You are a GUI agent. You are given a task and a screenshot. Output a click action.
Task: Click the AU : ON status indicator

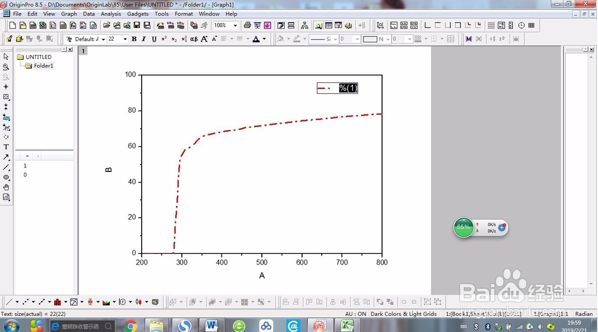[x=355, y=314]
